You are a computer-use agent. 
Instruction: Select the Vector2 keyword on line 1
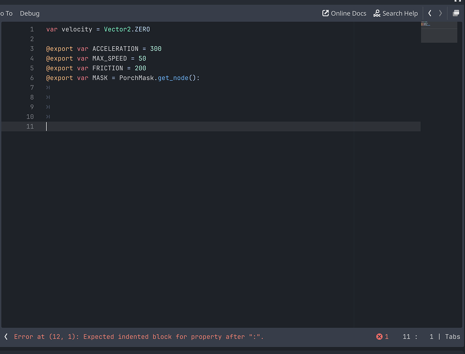point(116,29)
